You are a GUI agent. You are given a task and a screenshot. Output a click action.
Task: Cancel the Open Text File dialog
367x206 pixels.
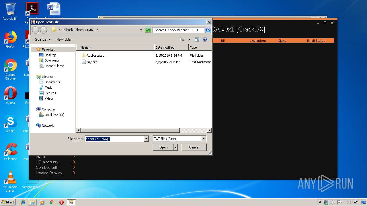pyautogui.click(x=194, y=147)
